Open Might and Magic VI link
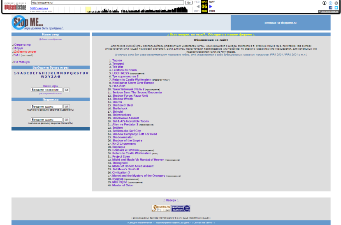The image size is (341, 225). (x=138, y=160)
